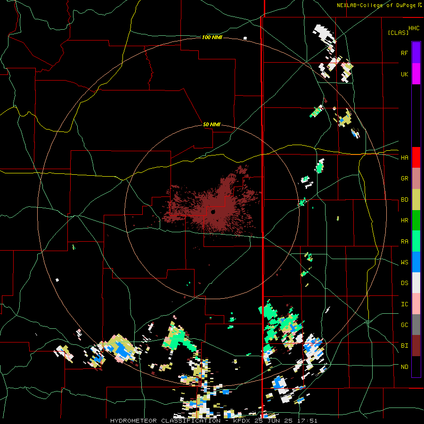Click the GR legend label
The image size is (424, 424).
pyautogui.click(x=404, y=179)
